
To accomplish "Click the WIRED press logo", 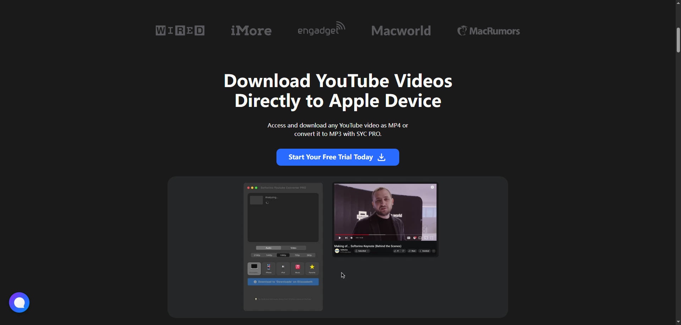I will point(180,30).
